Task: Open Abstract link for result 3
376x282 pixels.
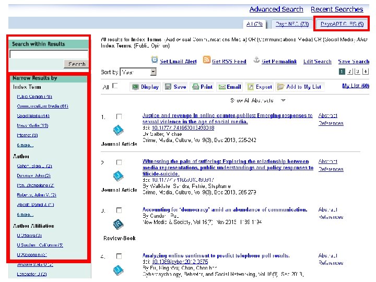Action: (328, 209)
